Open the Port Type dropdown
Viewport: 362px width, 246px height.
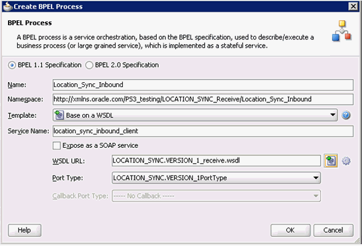coord(216,178)
